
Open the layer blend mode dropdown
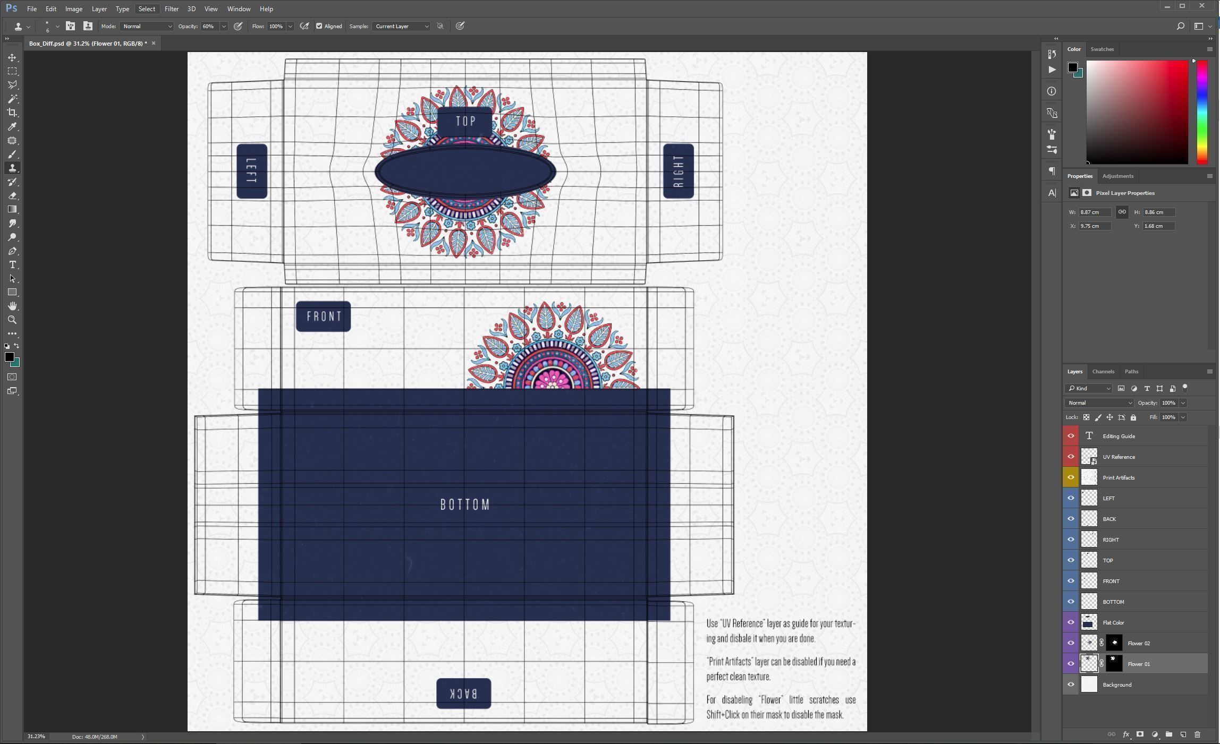point(1098,403)
